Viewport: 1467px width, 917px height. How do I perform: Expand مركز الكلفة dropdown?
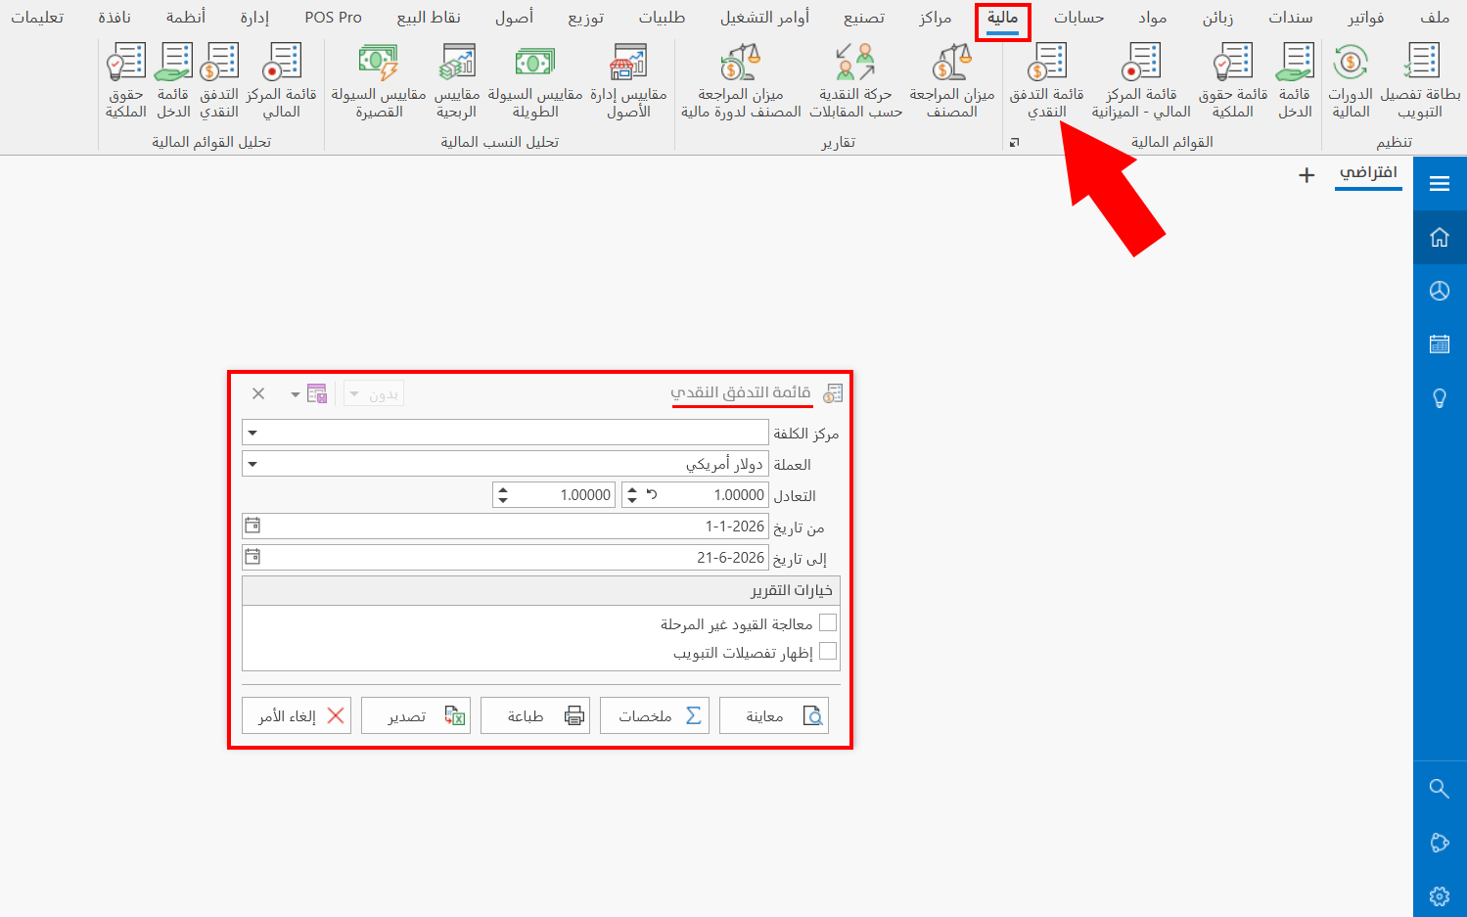[252, 433]
